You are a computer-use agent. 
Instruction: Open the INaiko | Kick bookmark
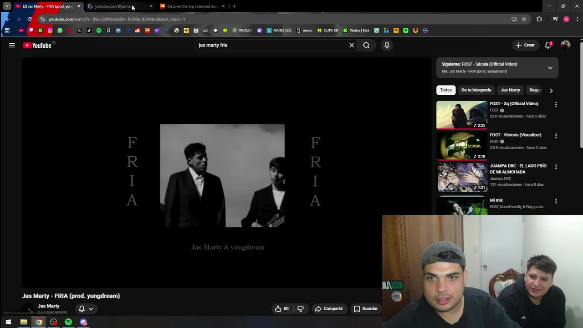tap(356, 31)
